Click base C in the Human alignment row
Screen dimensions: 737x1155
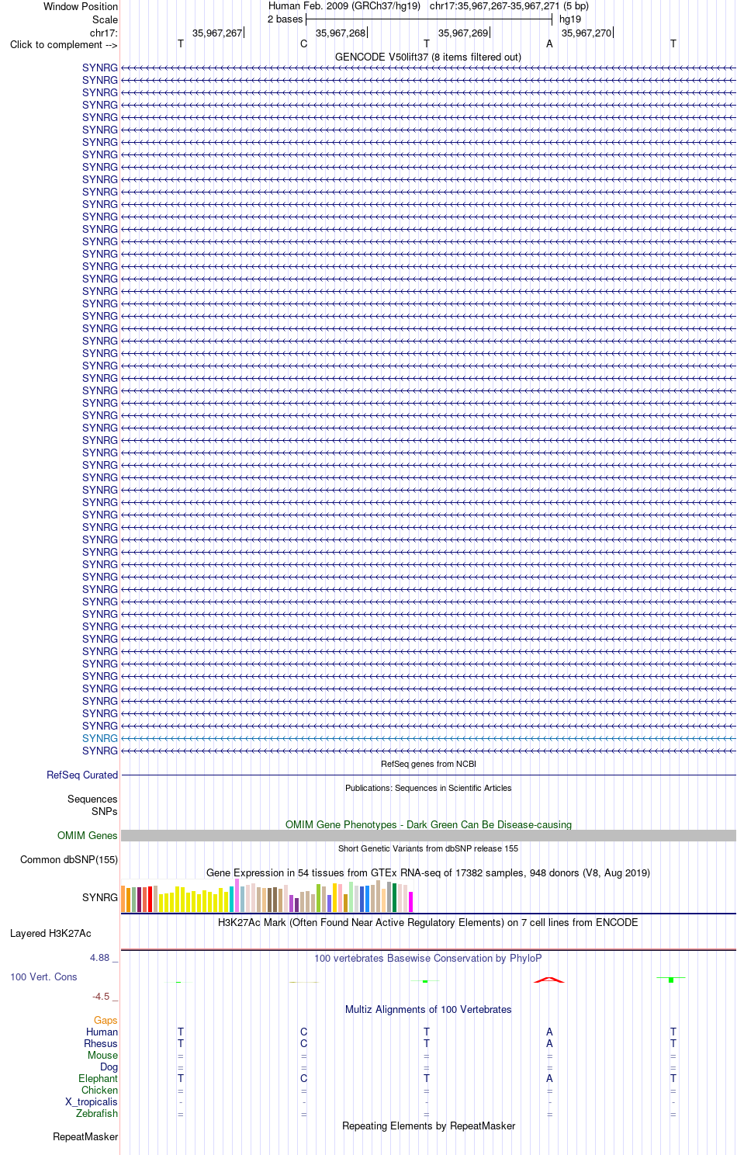click(303, 1032)
